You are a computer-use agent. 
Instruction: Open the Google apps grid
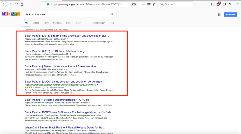[219, 15]
